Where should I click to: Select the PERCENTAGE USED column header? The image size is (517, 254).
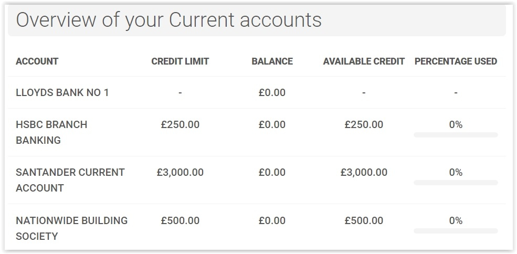pyautogui.click(x=456, y=61)
